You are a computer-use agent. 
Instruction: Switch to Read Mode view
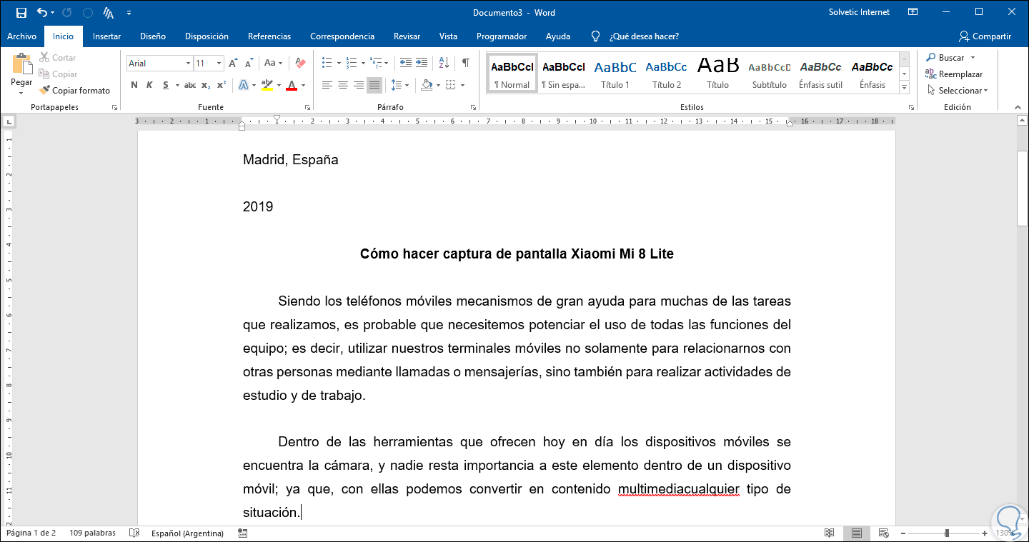829,533
